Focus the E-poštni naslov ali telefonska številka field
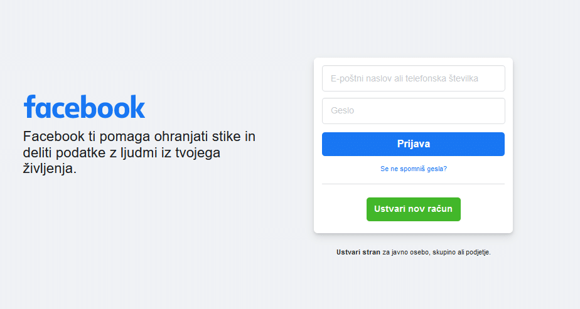The width and height of the screenshot is (580, 309). click(413, 78)
